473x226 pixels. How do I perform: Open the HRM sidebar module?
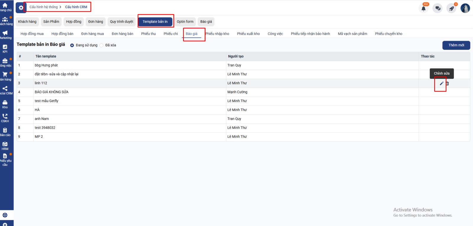(x=5, y=146)
